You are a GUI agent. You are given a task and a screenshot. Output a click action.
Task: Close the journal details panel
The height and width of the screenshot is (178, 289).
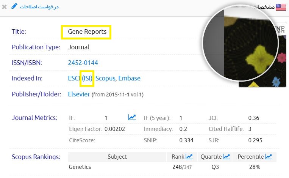[x=4, y=7]
